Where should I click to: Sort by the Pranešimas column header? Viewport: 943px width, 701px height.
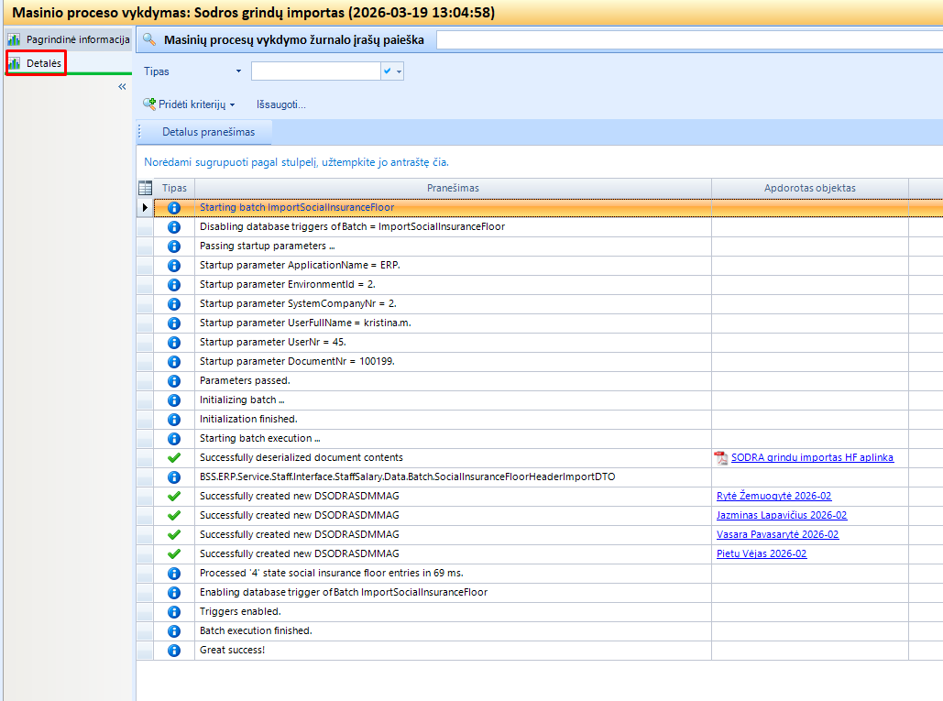point(453,188)
